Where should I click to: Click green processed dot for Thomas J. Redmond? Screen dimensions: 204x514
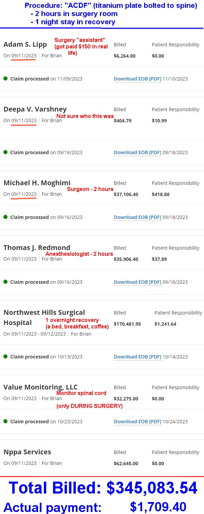coord(5,282)
